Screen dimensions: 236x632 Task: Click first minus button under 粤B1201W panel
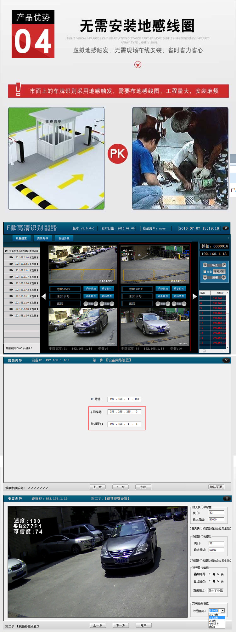[158, 304]
